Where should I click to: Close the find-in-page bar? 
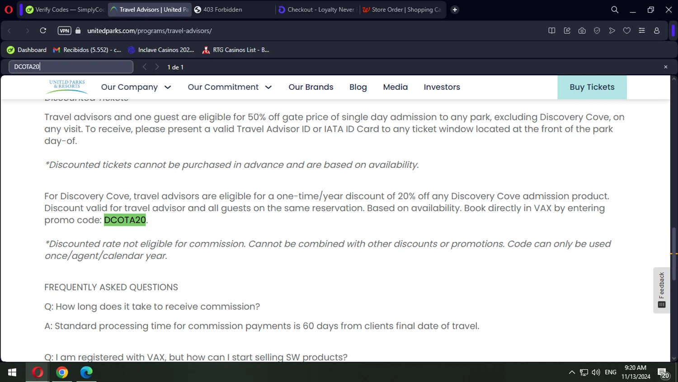click(x=665, y=67)
